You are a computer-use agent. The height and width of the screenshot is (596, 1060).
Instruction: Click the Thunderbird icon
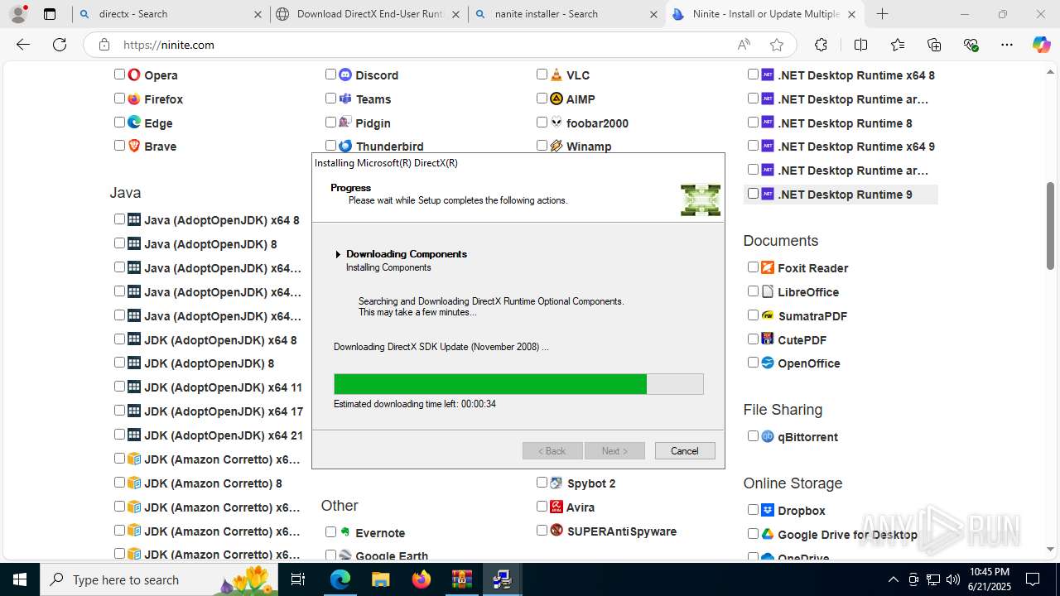pyautogui.click(x=345, y=146)
